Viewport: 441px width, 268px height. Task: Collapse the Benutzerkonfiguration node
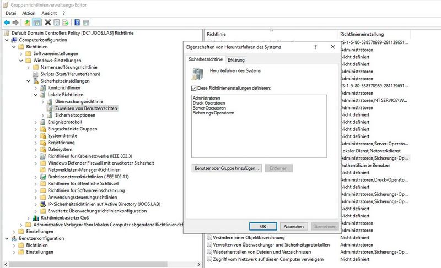[7, 238]
